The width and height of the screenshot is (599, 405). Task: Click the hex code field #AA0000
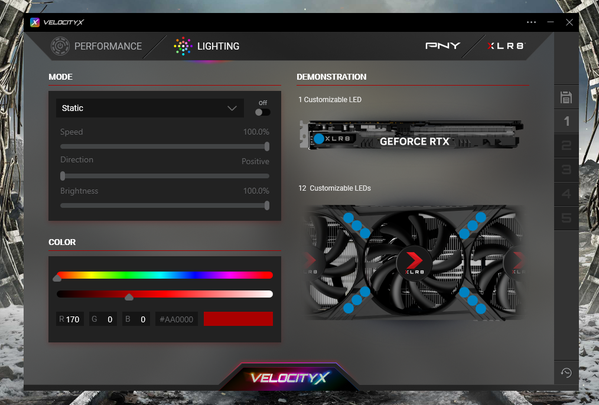click(x=177, y=319)
